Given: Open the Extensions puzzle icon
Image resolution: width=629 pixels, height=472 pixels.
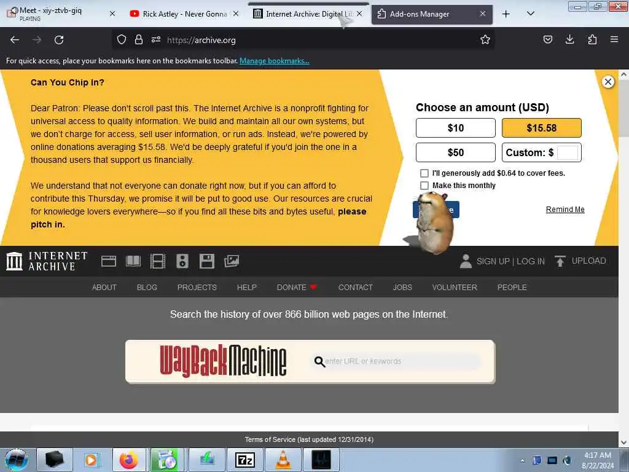Looking at the screenshot, I should click(x=592, y=40).
